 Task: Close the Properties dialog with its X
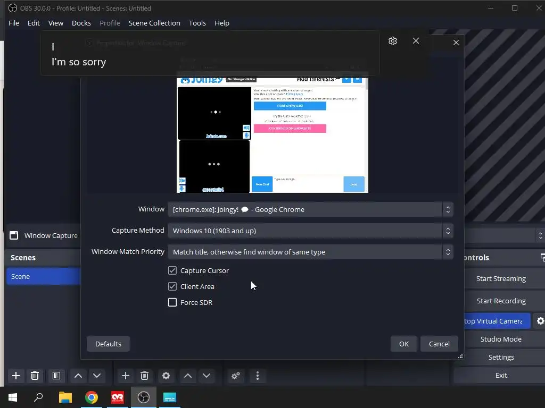(456, 42)
